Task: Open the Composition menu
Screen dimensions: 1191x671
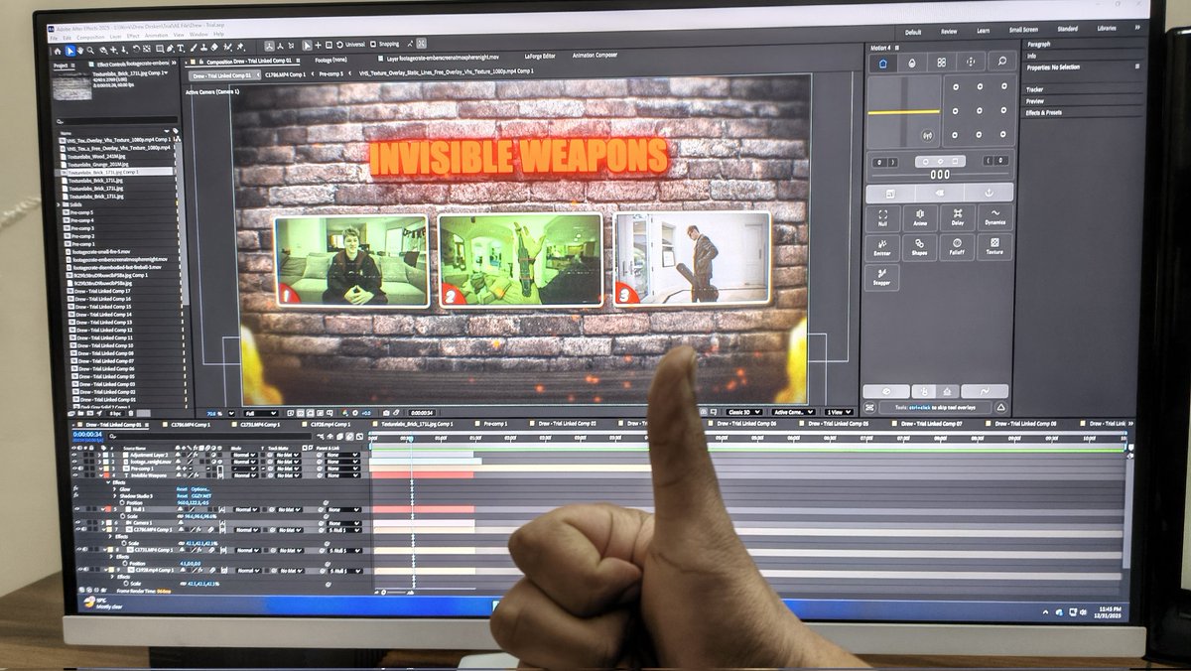Action: pos(90,37)
